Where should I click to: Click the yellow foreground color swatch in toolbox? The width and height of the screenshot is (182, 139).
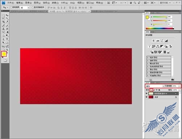tap(4, 54)
